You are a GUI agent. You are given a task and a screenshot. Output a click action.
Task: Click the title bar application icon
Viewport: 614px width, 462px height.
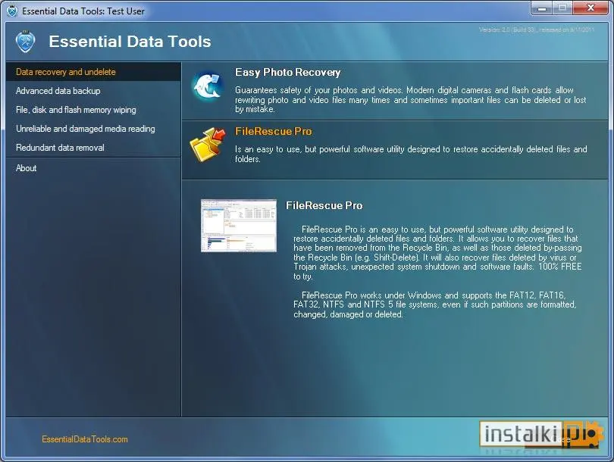(x=13, y=11)
